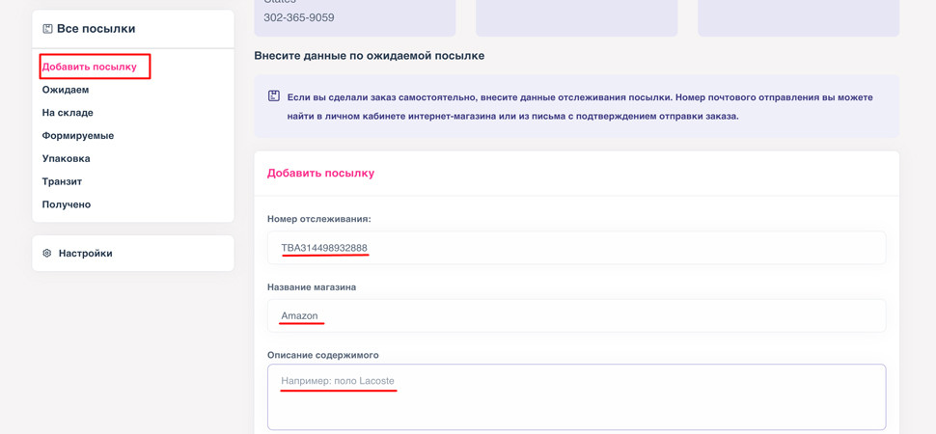Click the package icon beside Все посылки
Viewport: 936px width, 434px height.
click(x=47, y=29)
